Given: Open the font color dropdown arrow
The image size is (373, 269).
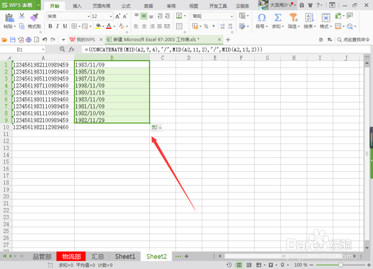Looking at the screenshot, I should click(x=114, y=26).
